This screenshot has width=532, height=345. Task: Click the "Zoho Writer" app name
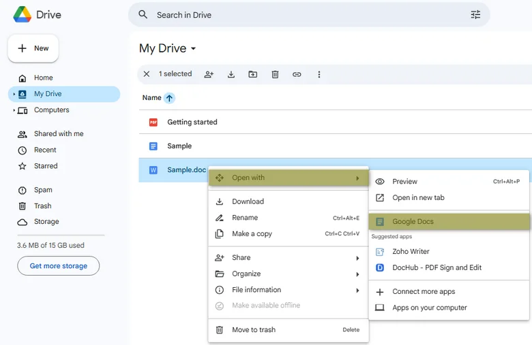tap(411, 252)
